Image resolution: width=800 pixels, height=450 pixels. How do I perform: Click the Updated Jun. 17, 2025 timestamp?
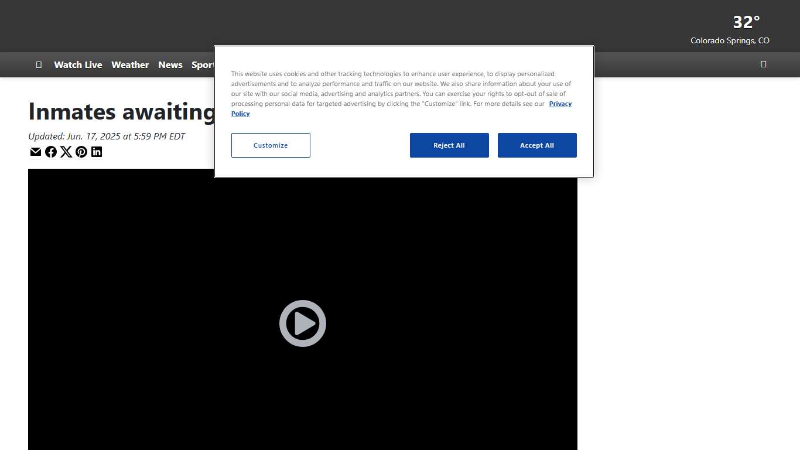[107, 137]
